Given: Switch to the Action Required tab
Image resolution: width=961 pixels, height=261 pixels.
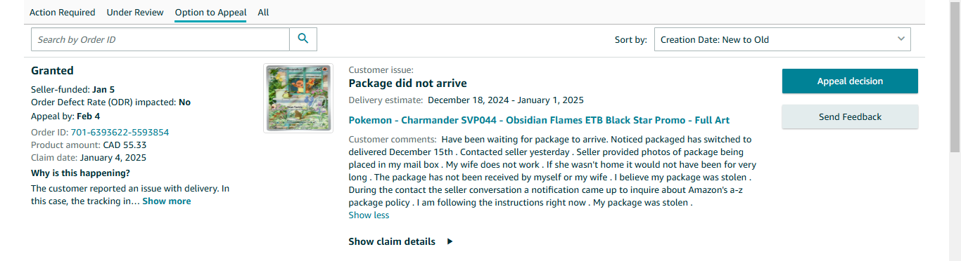Looking at the screenshot, I should 63,13.
